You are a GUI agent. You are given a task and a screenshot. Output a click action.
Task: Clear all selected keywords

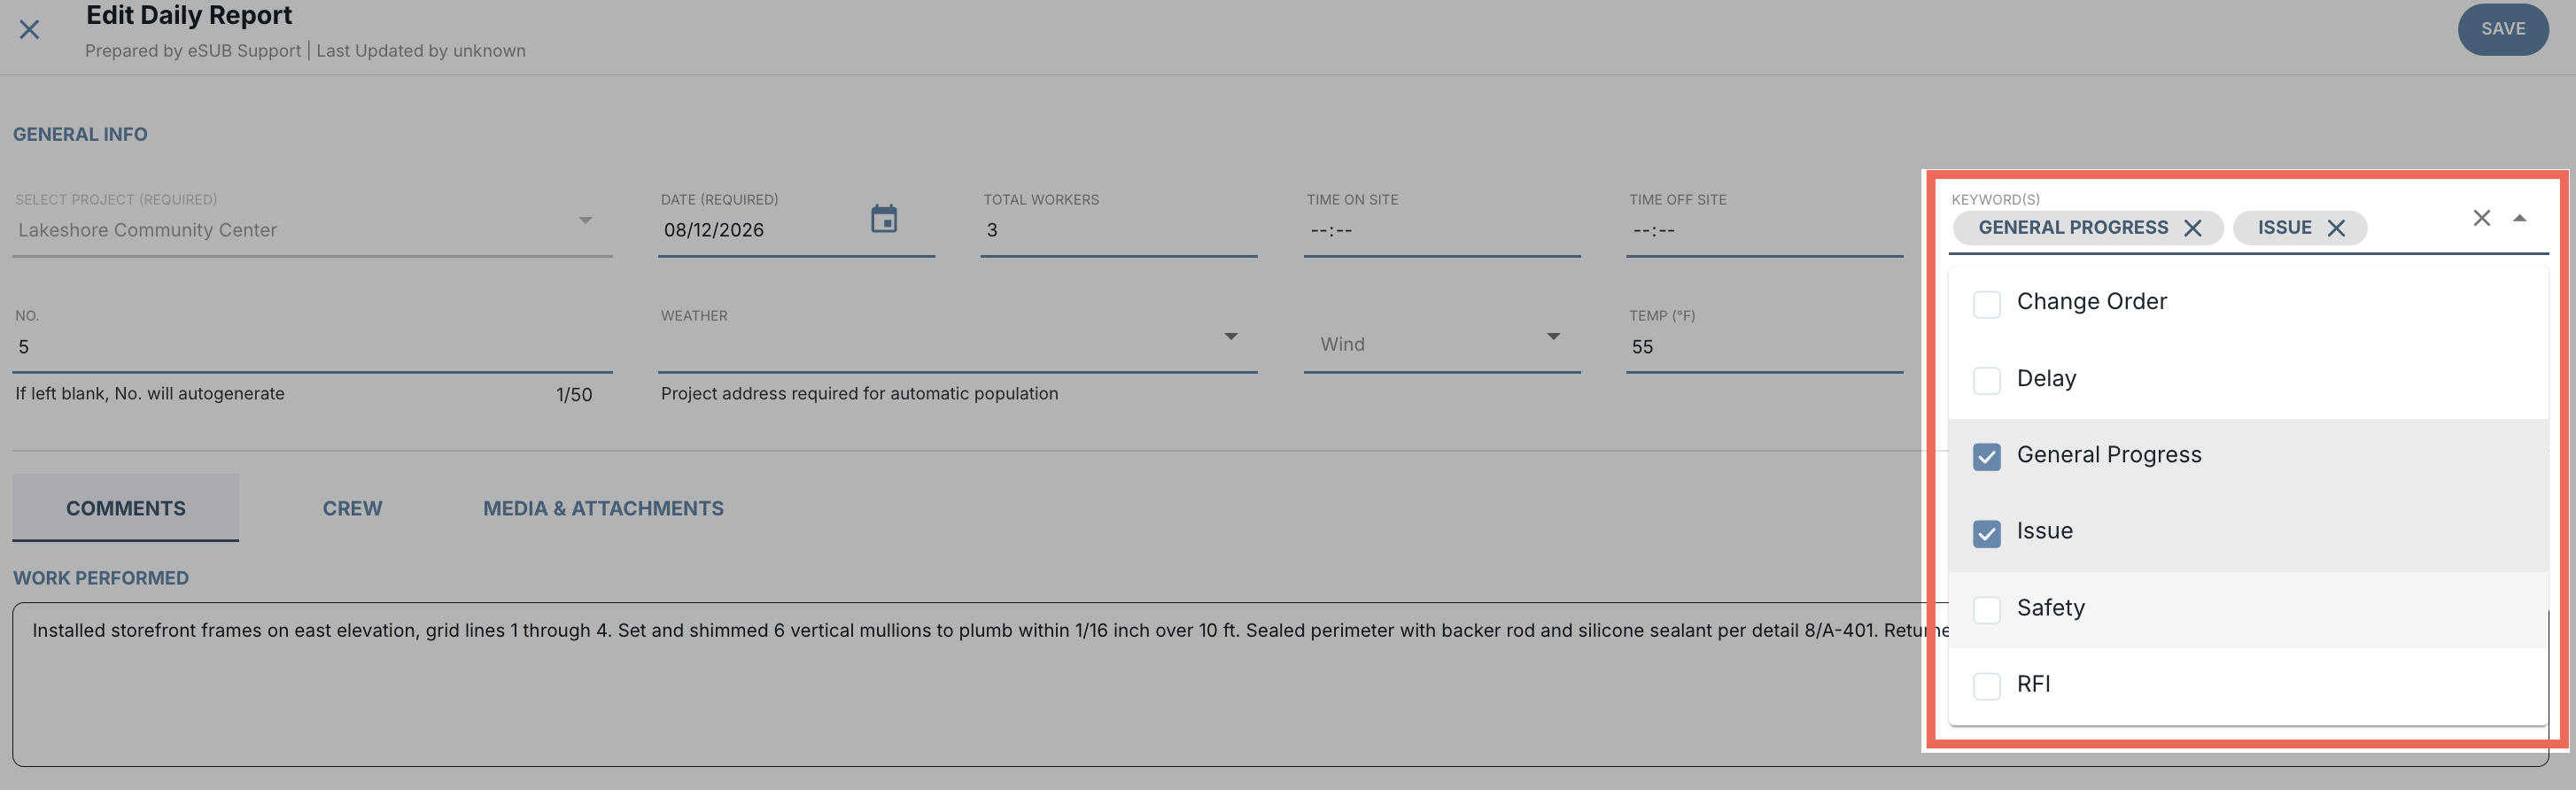tap(2482, 218)
